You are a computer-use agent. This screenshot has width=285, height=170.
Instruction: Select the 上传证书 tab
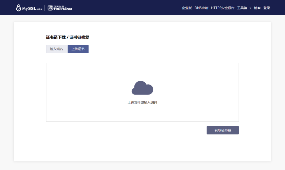pyautogui.click(x=78, y=49)
